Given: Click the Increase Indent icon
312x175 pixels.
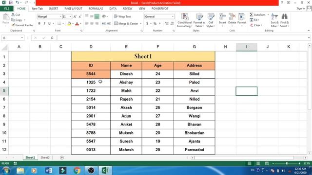Looking at the screenshot, I should pyautogui.click(x=109, y=24).
